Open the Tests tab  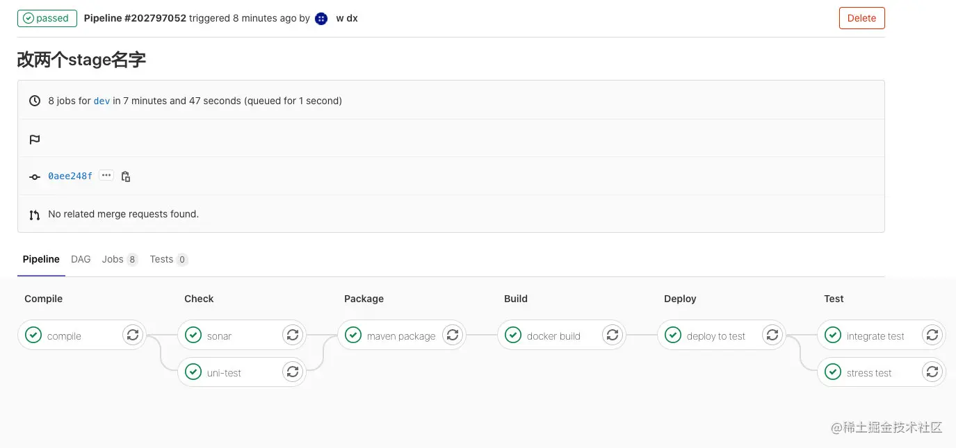pos(169,259)
